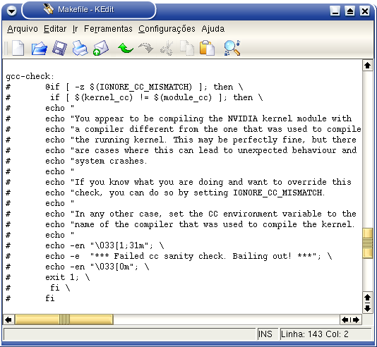The image size is (377, 347).
Task: Open the Ir menu
Action: [x=76, y=29]
